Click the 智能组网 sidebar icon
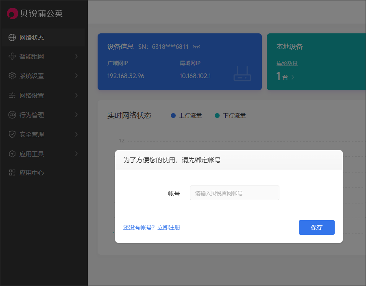 point(12,57)
